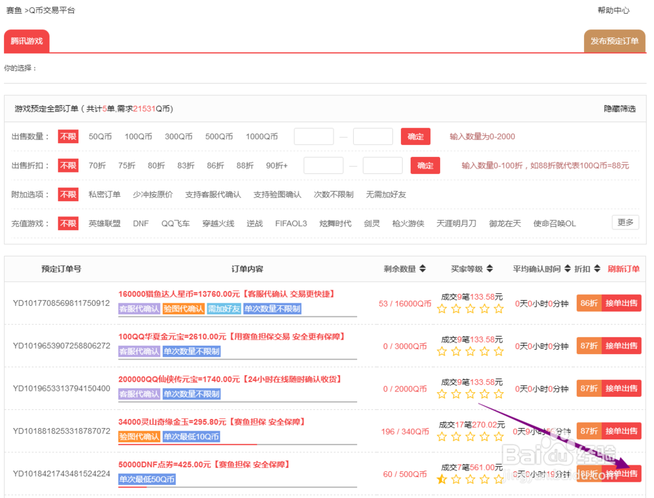654x498 pixels.
Task: Filter by DNF game
Action: click(x=141, y=224)
